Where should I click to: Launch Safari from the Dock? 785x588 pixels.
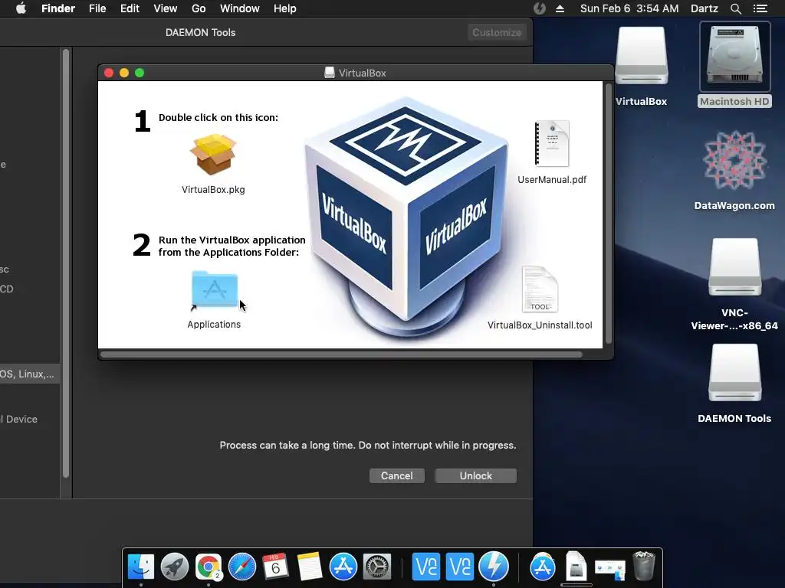coord(241,567)
